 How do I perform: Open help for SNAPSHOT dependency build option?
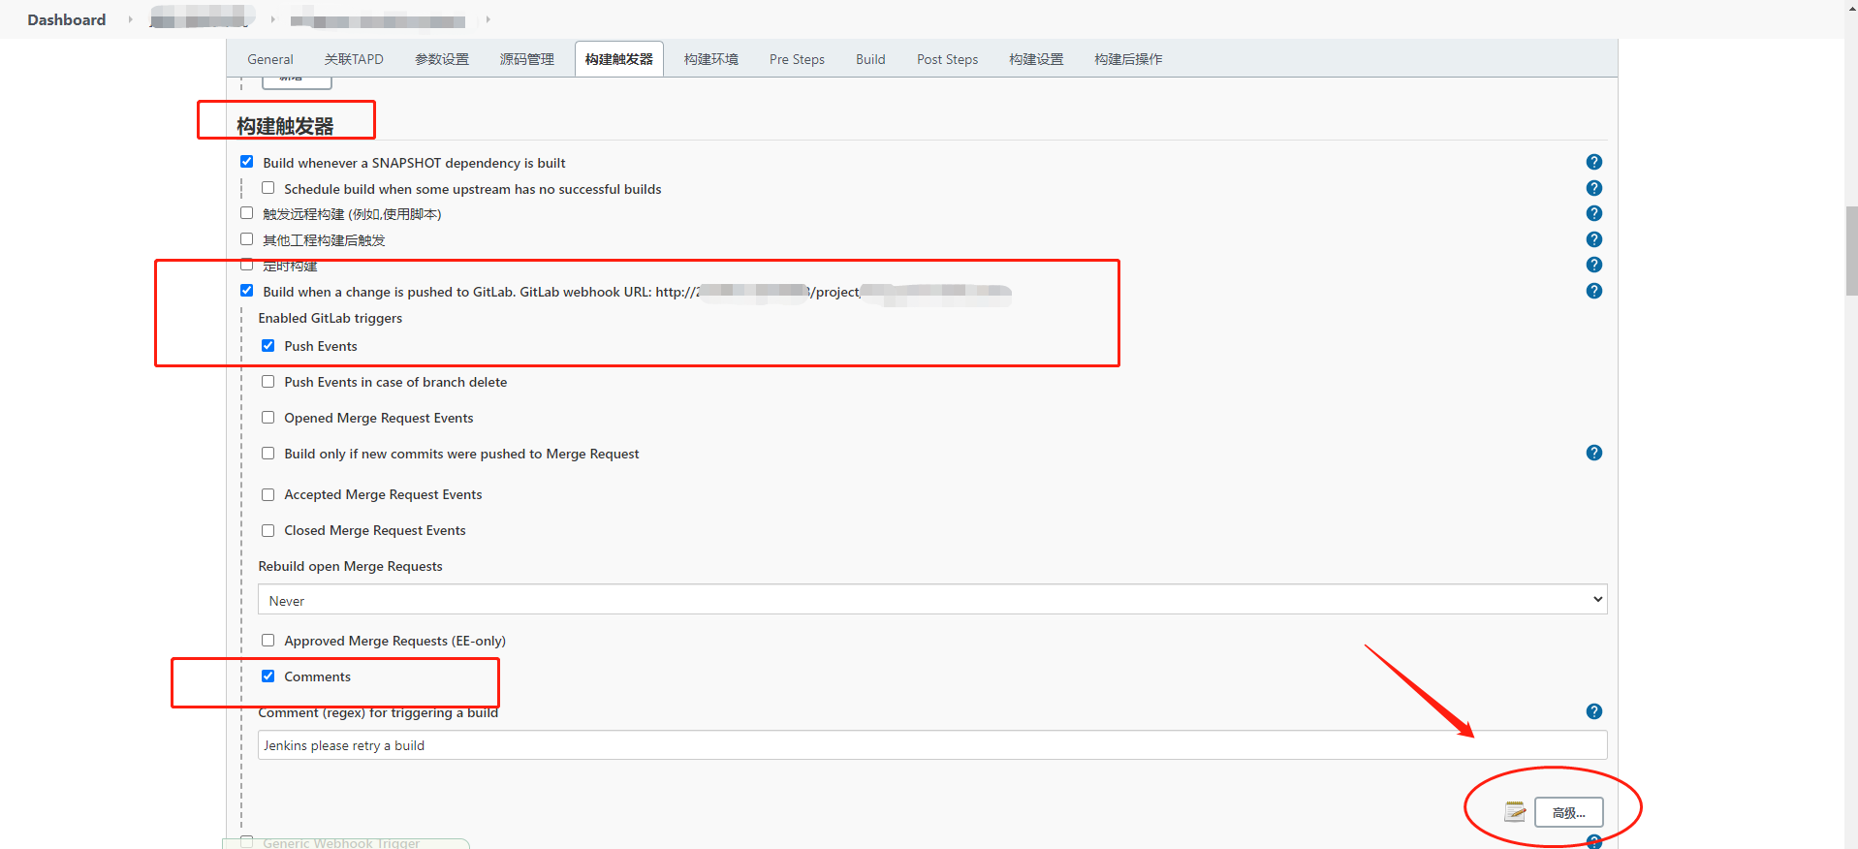tap(1593, 162)
